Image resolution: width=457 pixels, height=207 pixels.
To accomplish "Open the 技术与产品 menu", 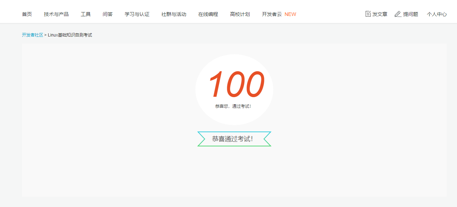I will pos(56,14).
